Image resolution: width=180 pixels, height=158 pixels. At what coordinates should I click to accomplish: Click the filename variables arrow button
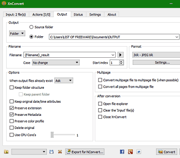120,55
